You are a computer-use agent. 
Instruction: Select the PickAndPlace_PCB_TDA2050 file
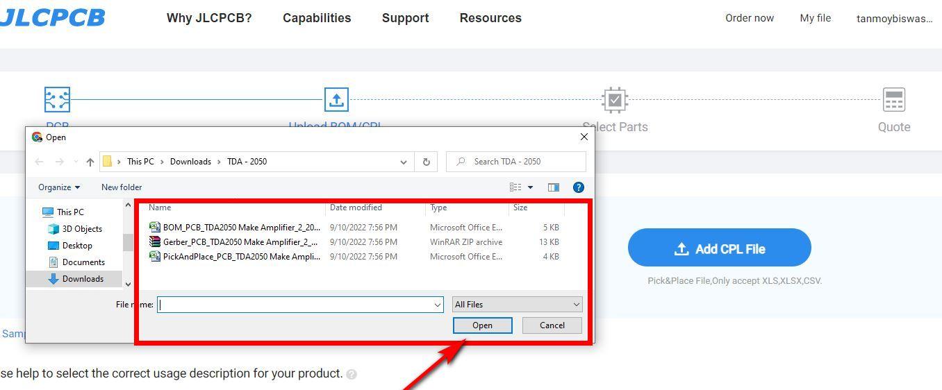[242, 257]
